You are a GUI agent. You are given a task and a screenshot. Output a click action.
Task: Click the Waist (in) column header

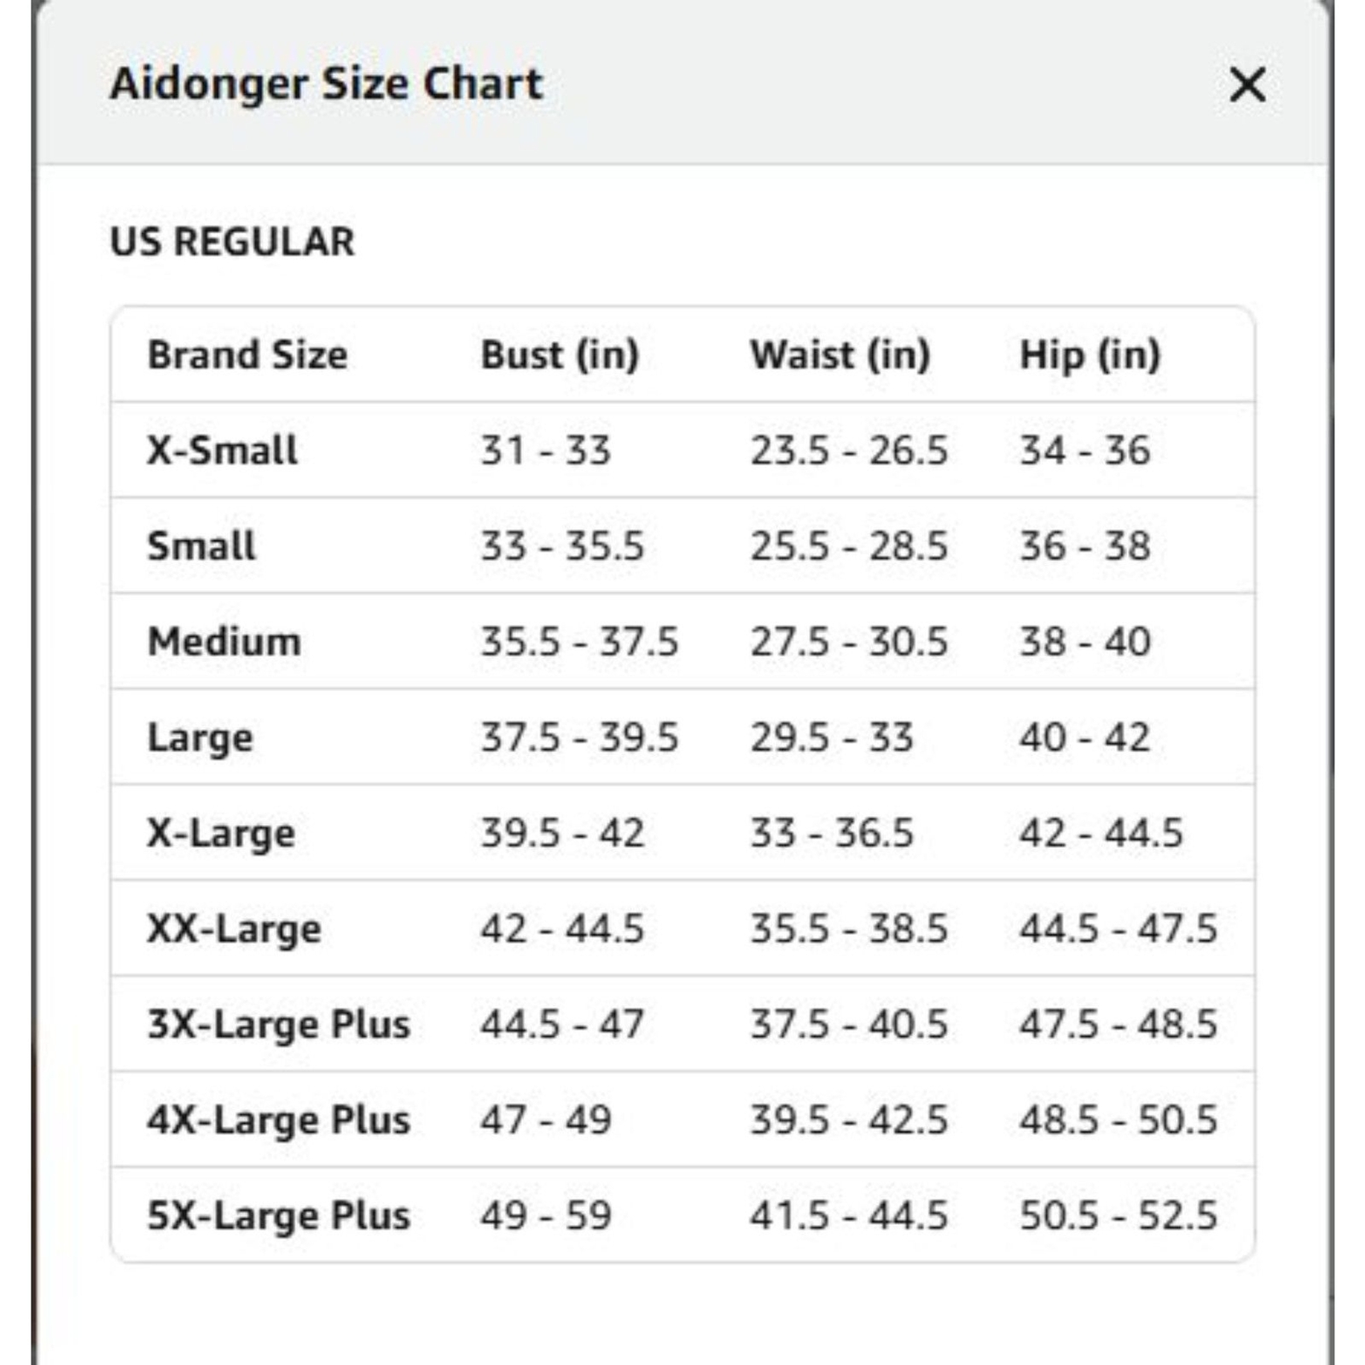[840, 354]
